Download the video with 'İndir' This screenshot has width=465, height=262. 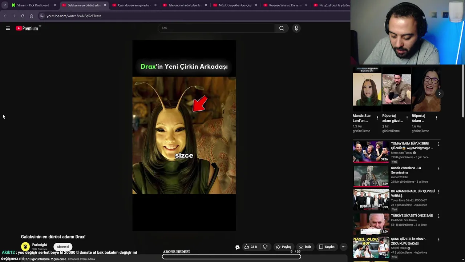305,247
